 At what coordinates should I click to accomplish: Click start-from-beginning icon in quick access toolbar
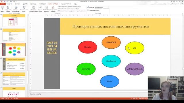tap(14, 1)
